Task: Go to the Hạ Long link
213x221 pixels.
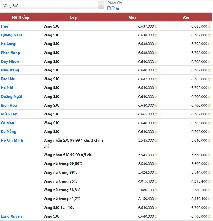Action: [8, 44]
